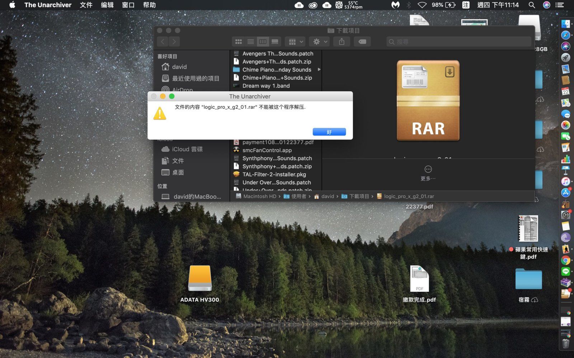Open Launchpad rocket in the Dock

tap(566, 58)
